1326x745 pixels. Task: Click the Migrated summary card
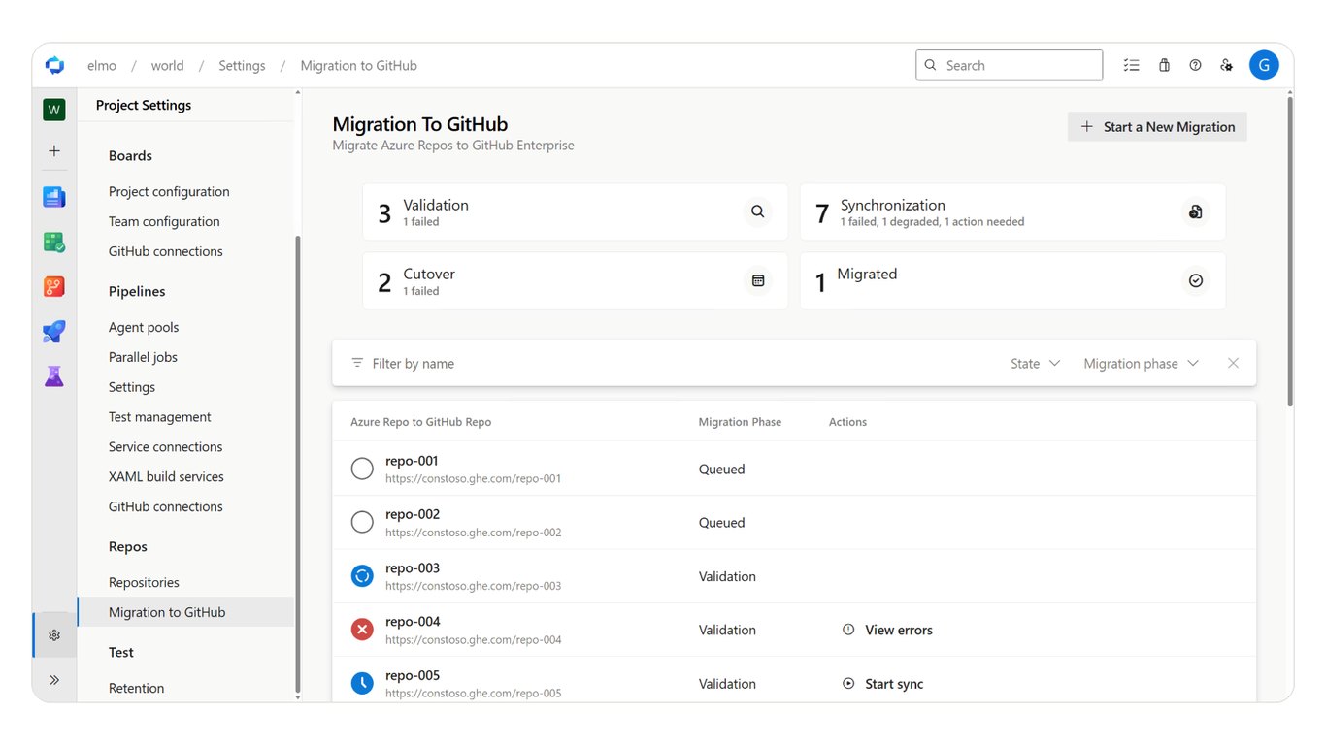(1012, 280)
